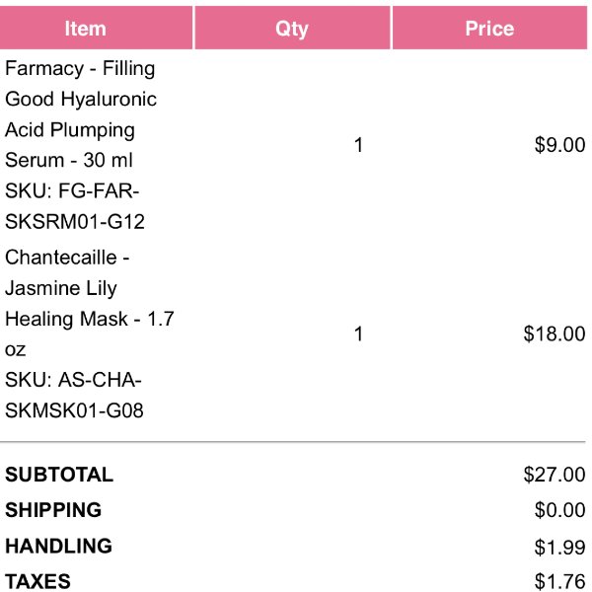This screenshot has height=592, width=592.
Task: Click the SKU AS-CHA-SKMSK01-G08 text
Action: coord(74,395)
